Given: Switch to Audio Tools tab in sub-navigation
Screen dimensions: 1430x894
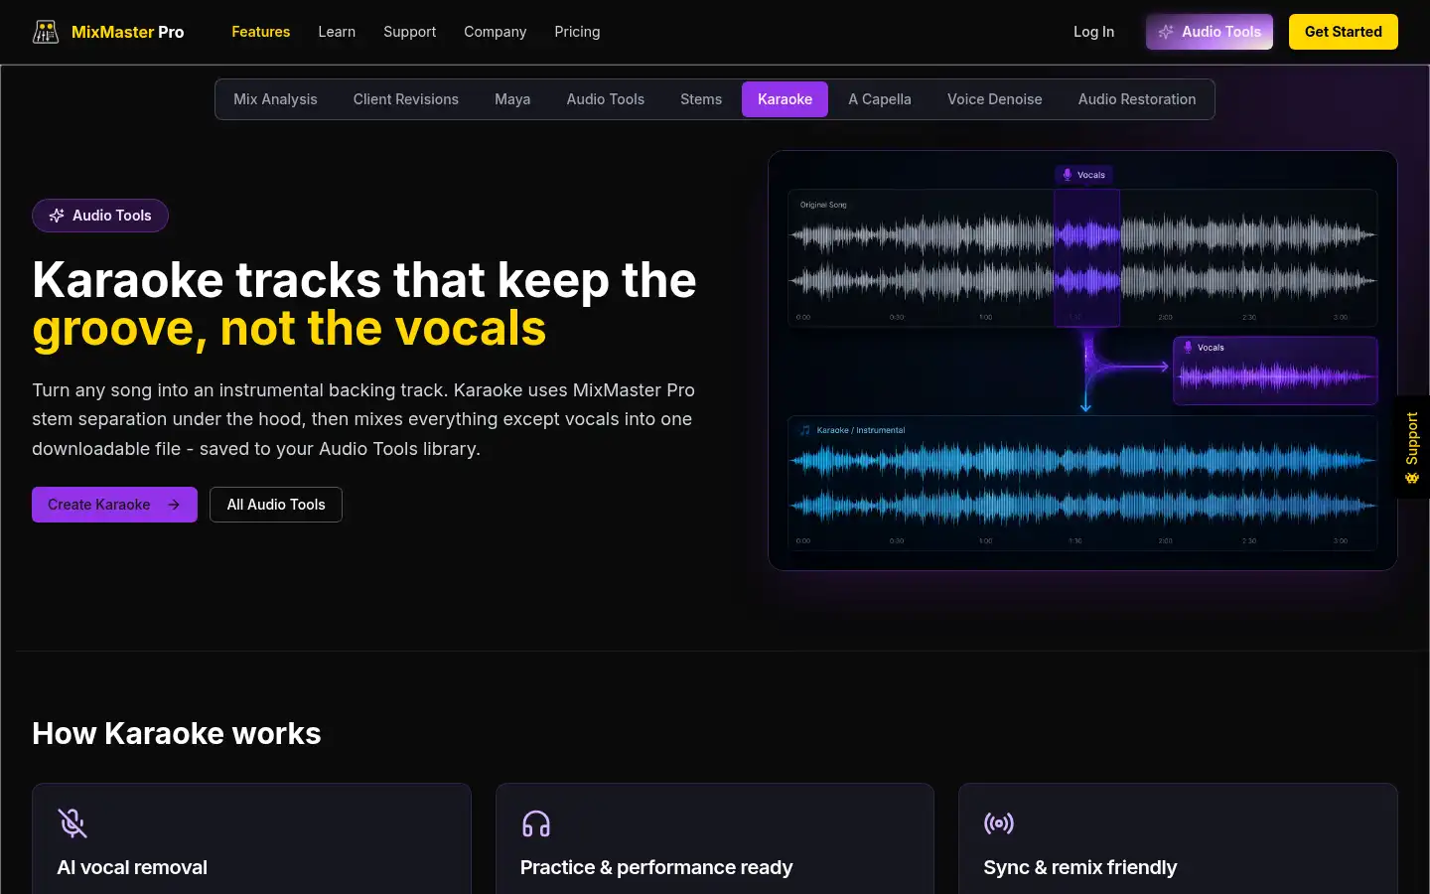Looking at the screenshot, I should (606, 99).
